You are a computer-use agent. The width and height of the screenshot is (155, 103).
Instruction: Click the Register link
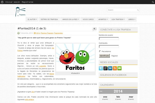click(x=114, y=56)
